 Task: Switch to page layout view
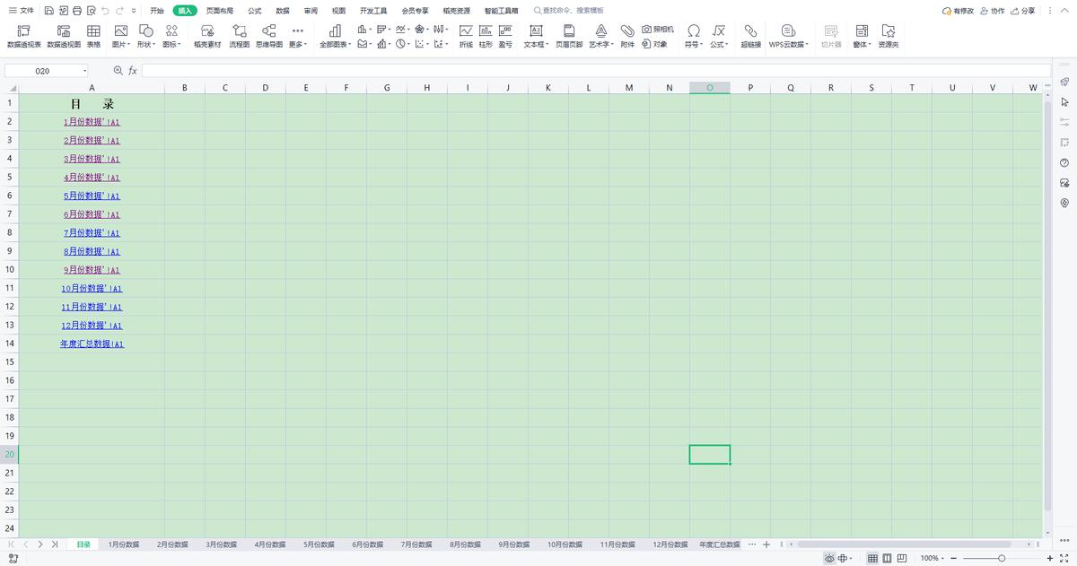click(x=885, y=558)
